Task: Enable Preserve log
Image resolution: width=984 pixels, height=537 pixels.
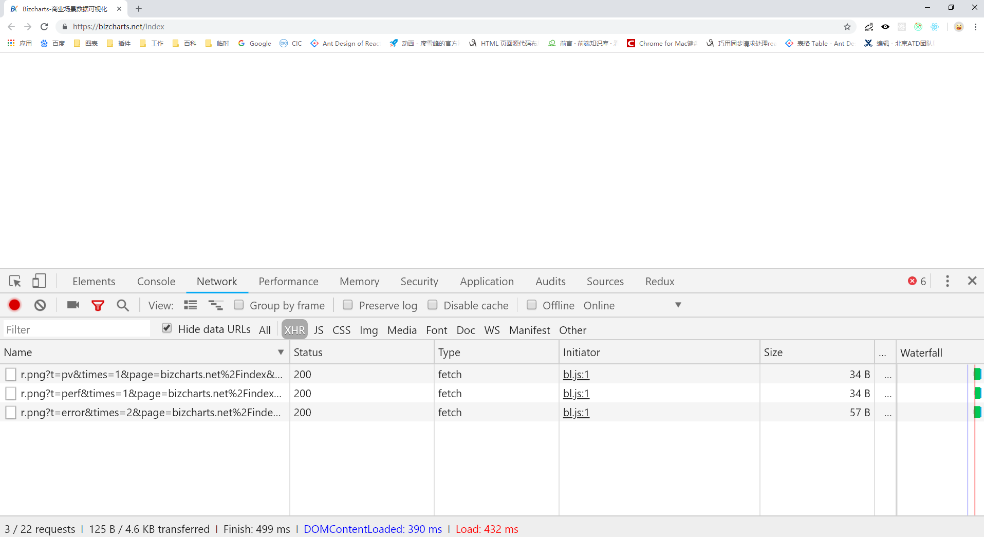Action: click(x=348, y=305)
